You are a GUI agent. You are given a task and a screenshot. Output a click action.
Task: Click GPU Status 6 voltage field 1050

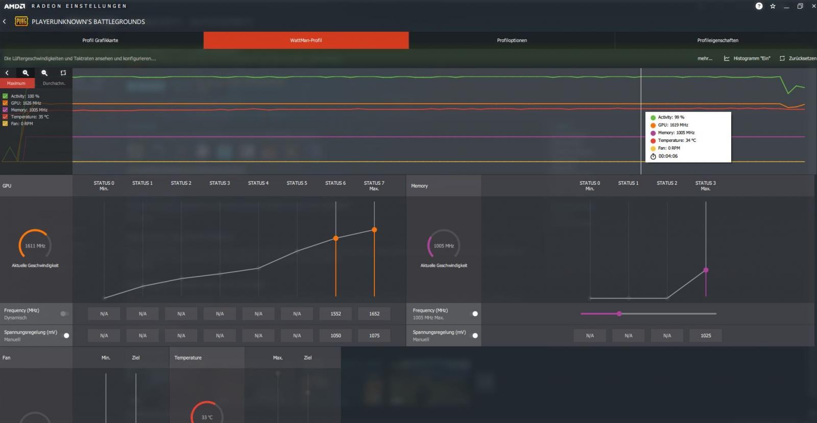point(335,336)
